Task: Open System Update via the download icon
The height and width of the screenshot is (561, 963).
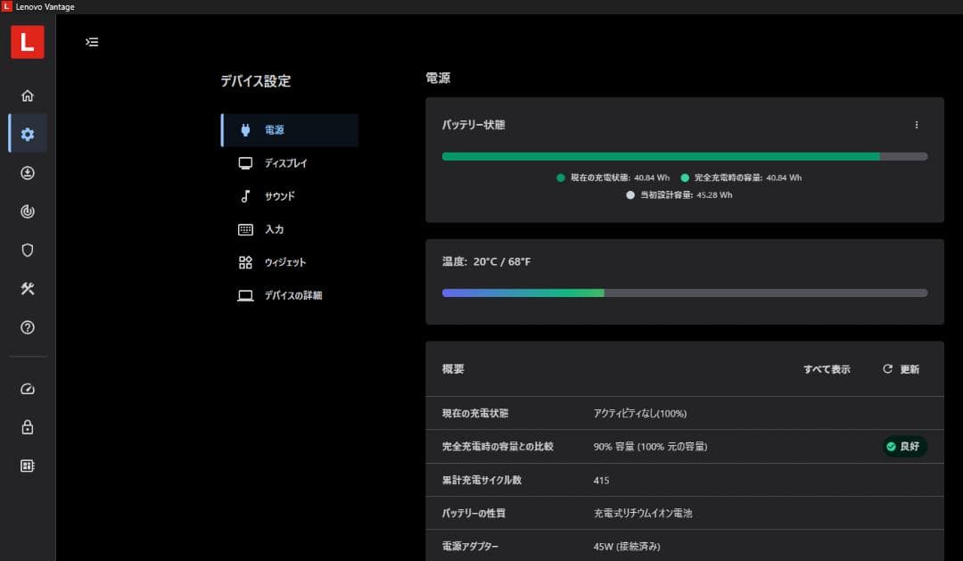Action: pyautogui.click(x=28, y=173)
